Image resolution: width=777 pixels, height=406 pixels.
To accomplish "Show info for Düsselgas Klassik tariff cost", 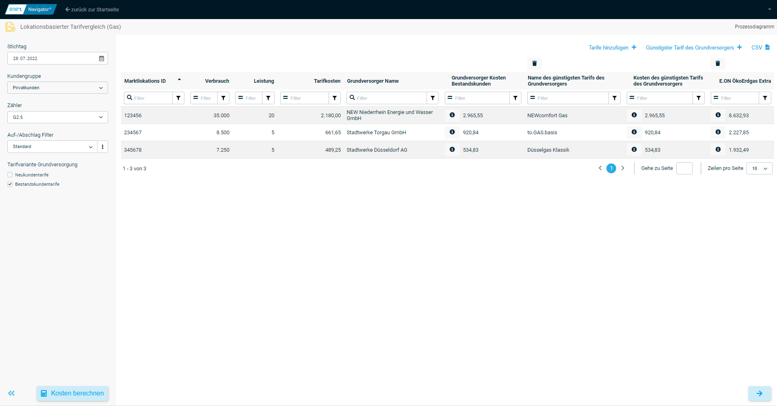I will coord(634,150).
